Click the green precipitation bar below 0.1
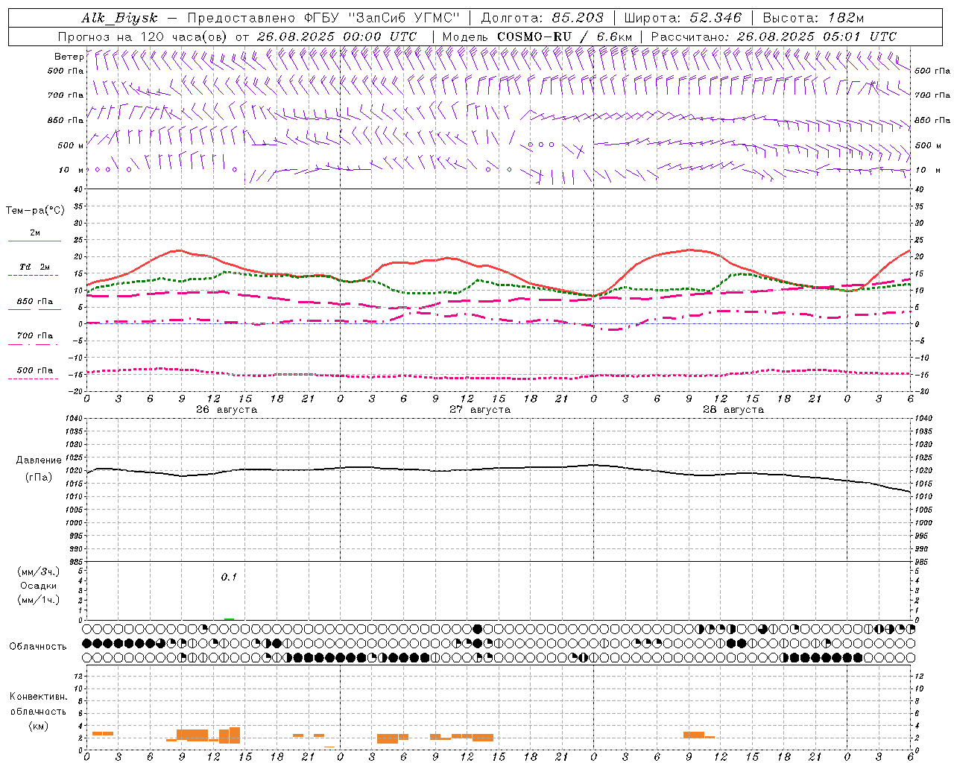 (229, 618)
